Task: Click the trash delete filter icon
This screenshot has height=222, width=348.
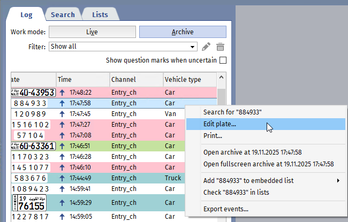Action: [x=220, y=47]
